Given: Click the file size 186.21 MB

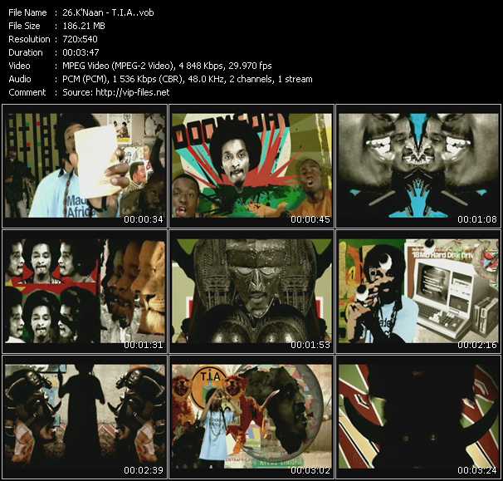Looking at the screenshot, I should [84, 26].
